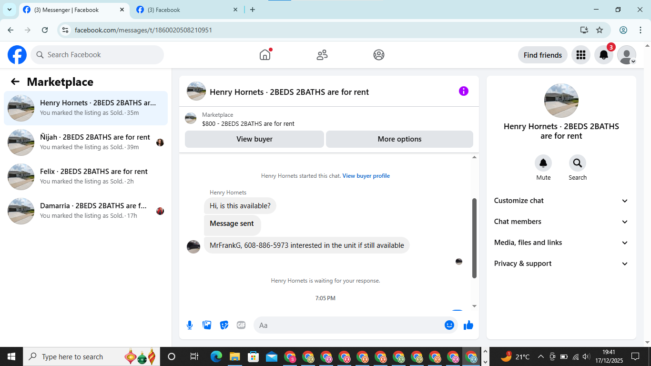
Task: Open Ñijah conversation in list
Action: tap(86, 142)
